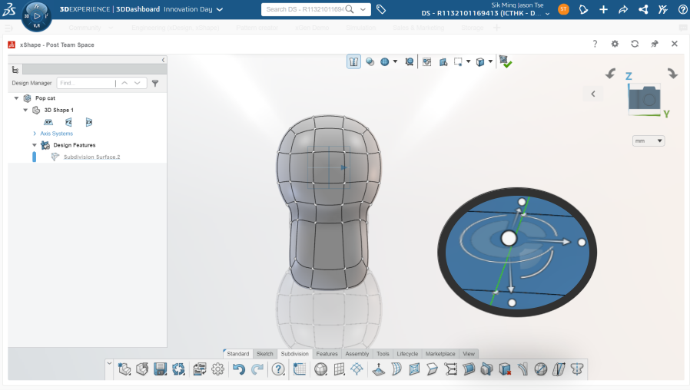Confirm edit with the green checkmark icon
The height and width of the screenshot is (390, 690).
505,61
